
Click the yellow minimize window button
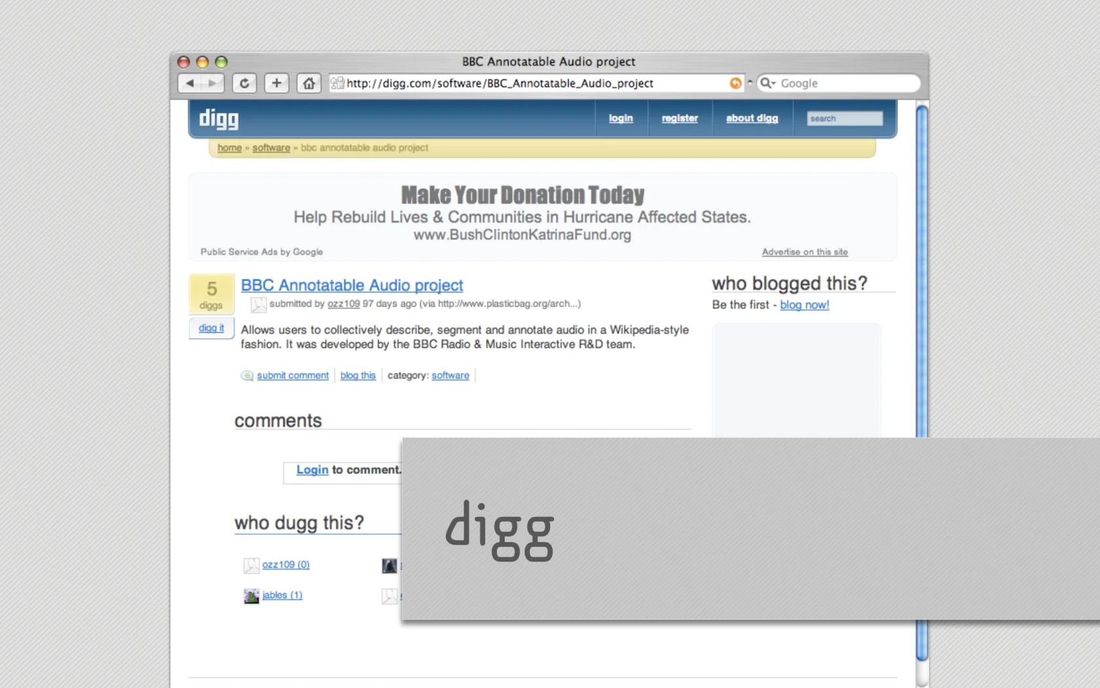(202, 62)
